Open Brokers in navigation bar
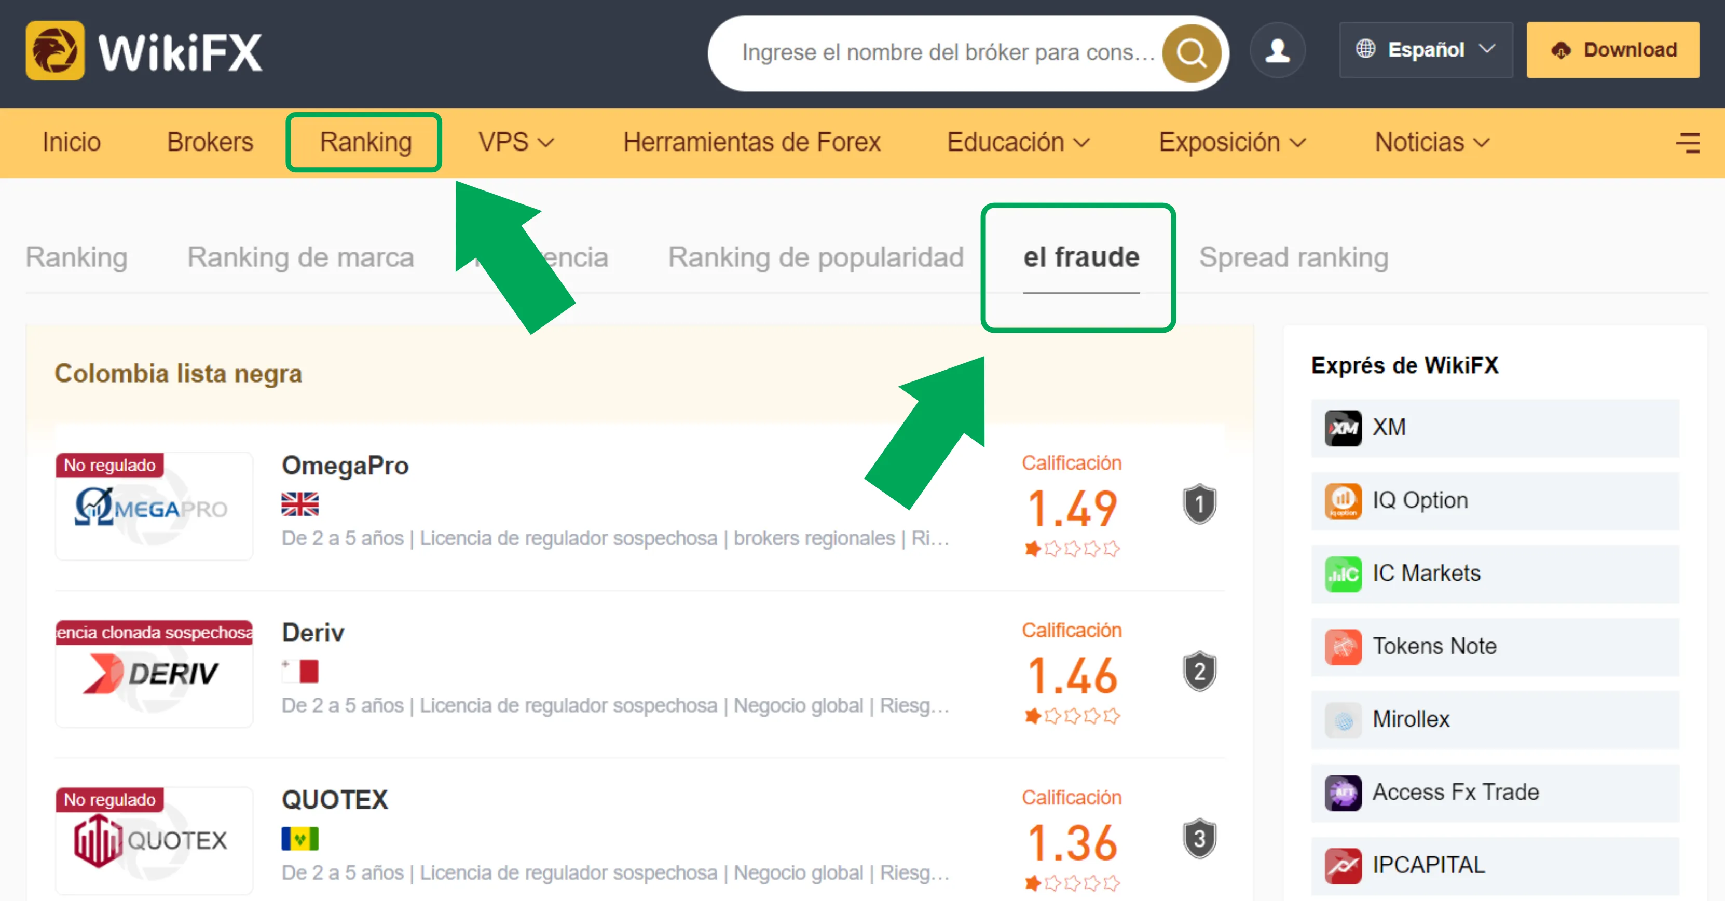 click(x=210, y=142)
